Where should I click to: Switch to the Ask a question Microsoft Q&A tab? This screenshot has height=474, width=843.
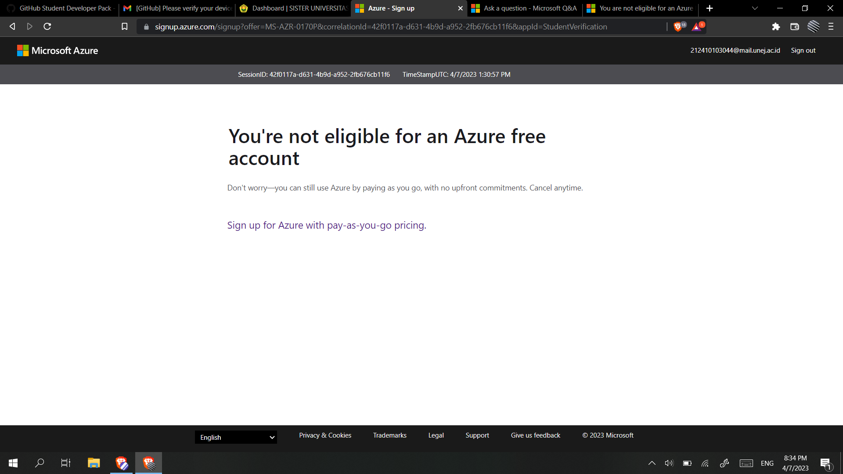(x=525, y=8)
